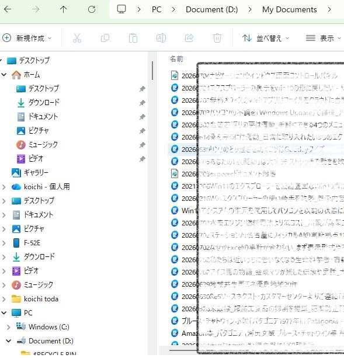Open ギャラリー in the navigation pane
This screenshot has height=358, width=344.
[x=30, y=173]
